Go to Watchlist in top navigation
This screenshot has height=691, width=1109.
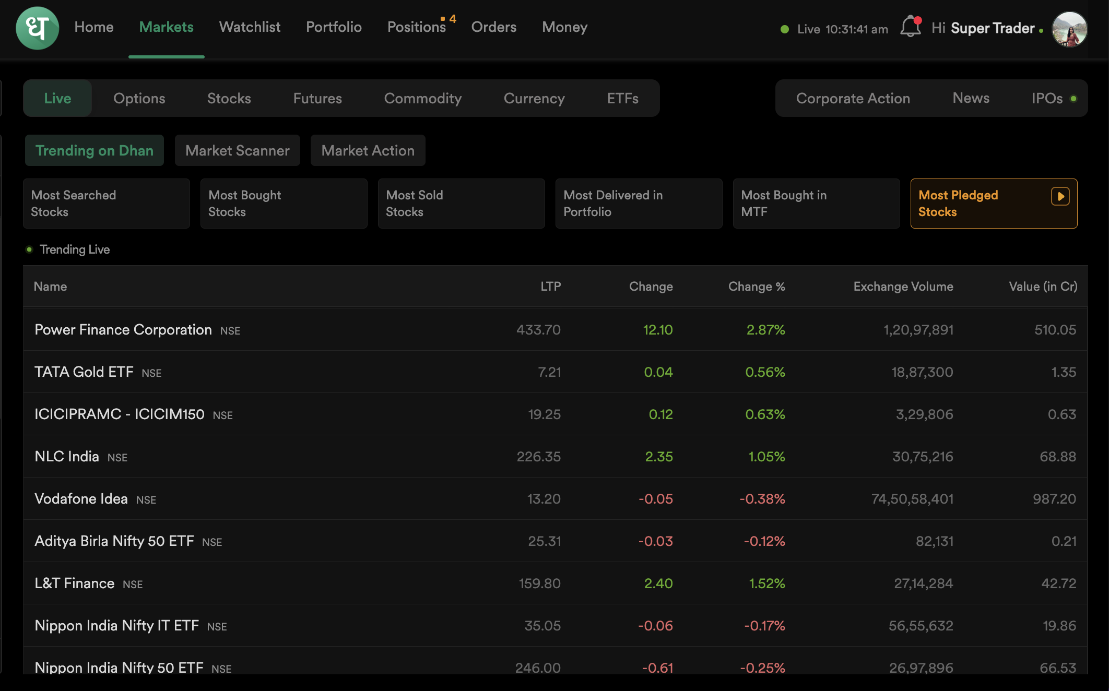[x=250, y=27]
